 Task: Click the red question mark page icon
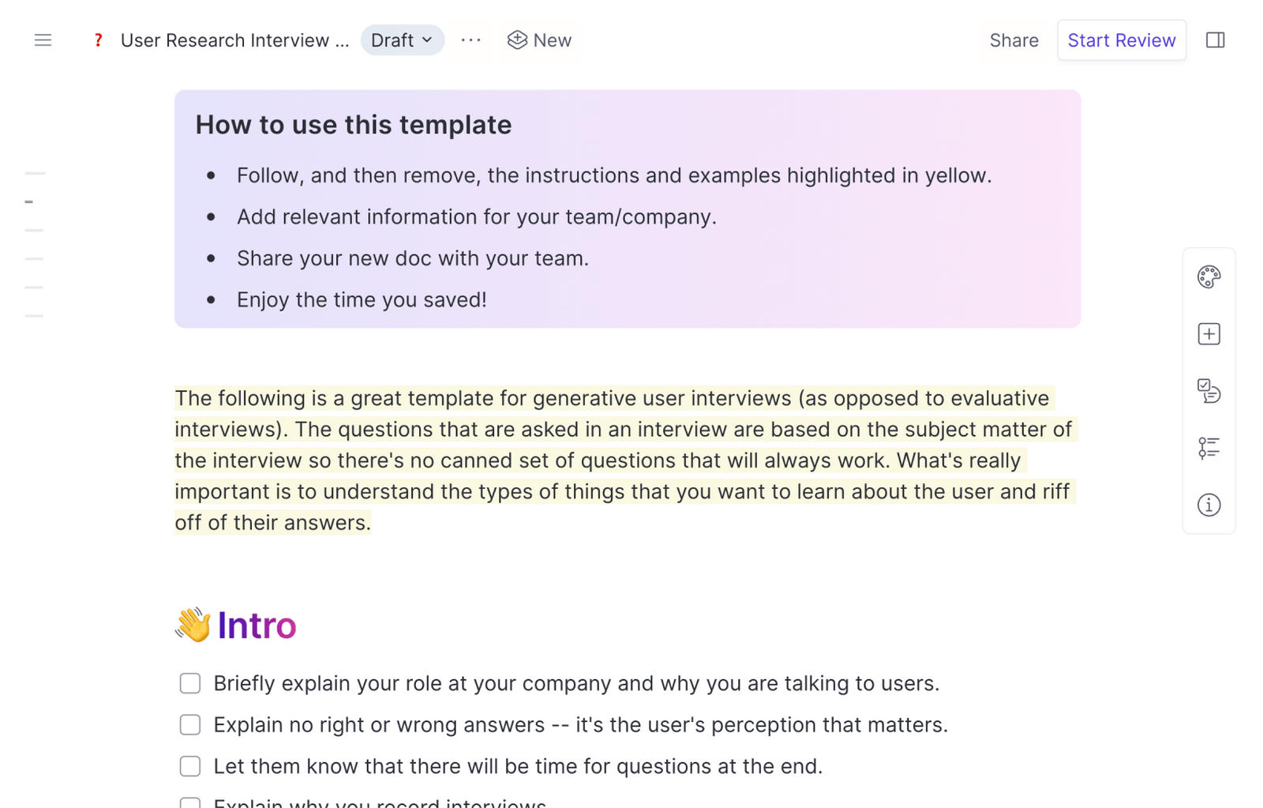click(x=98, y=40)
